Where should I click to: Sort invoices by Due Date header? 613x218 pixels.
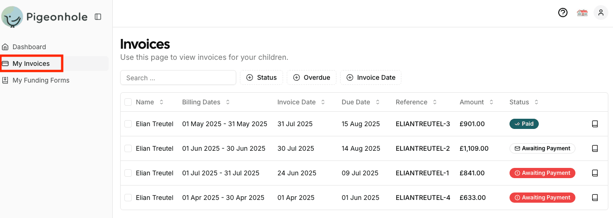coord(361,102)
